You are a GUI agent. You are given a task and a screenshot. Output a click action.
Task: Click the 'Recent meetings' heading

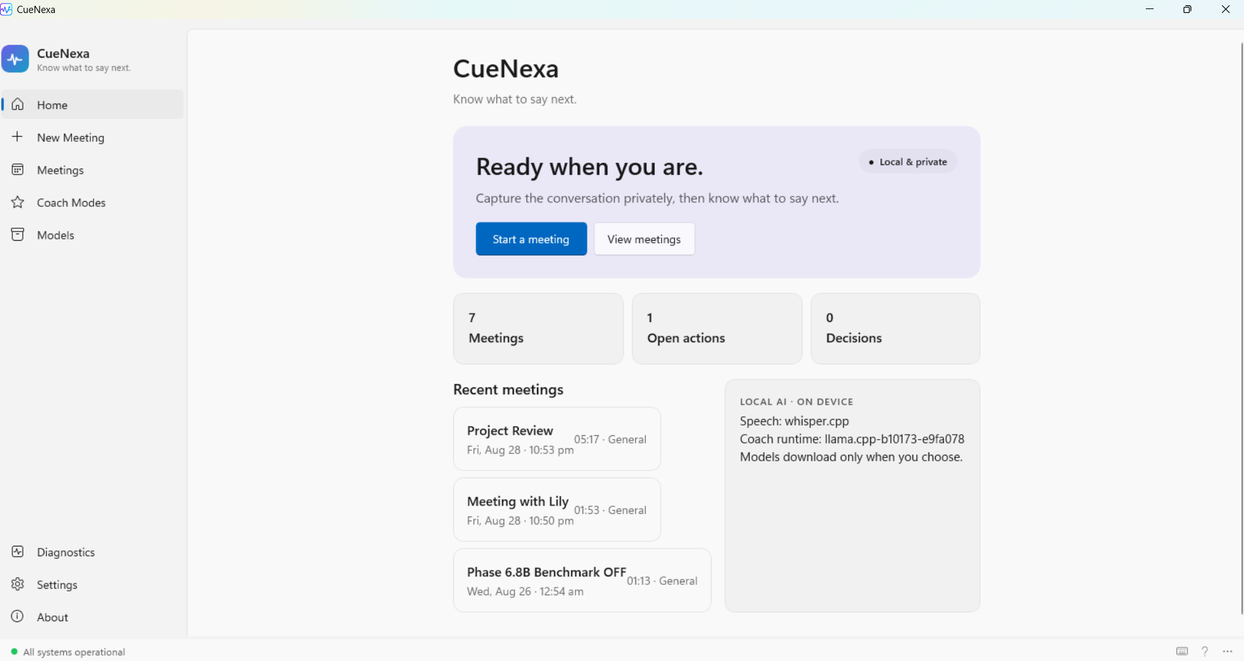509,389
